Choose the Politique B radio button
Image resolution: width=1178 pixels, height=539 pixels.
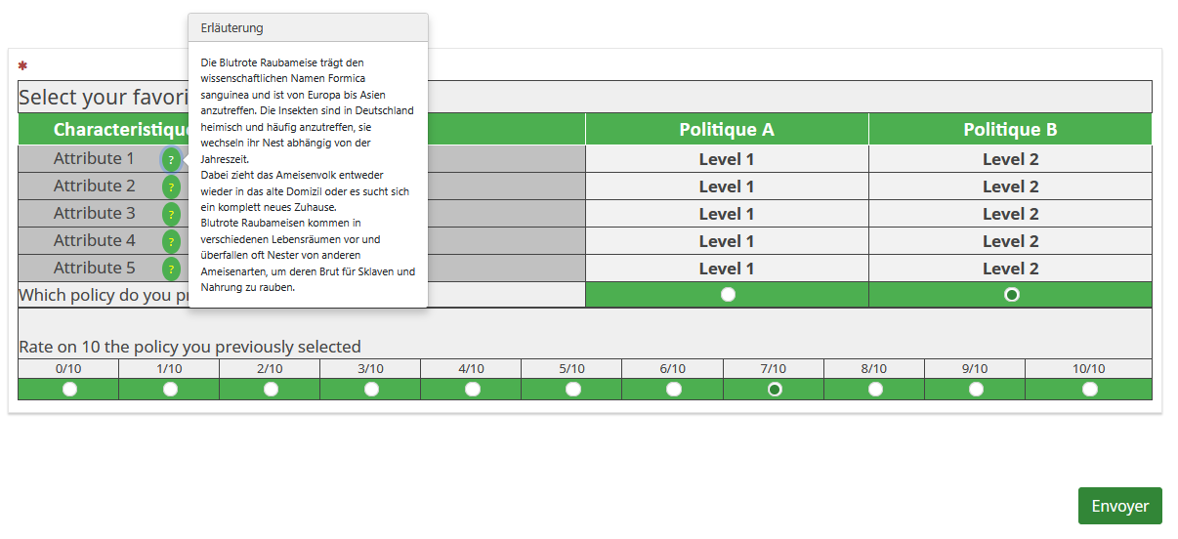click(1011, 295)
